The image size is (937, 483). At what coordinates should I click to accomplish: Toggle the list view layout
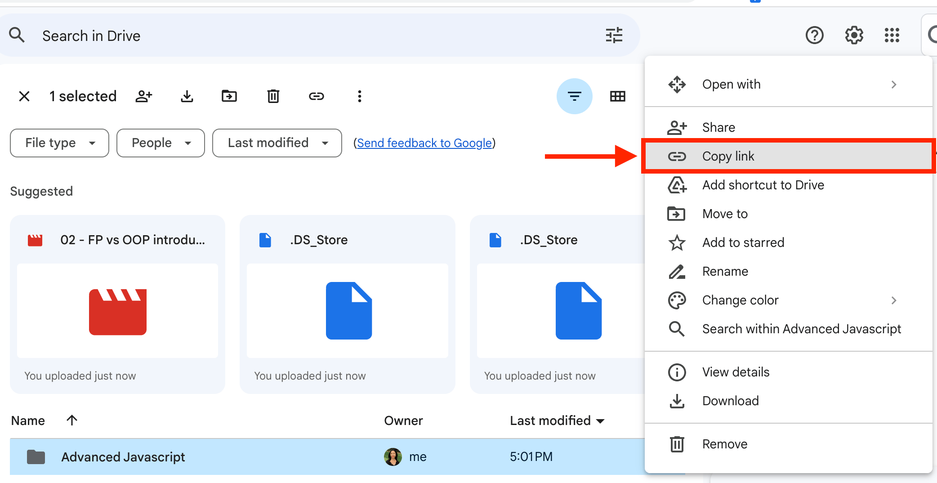click(x=617, y=96)
